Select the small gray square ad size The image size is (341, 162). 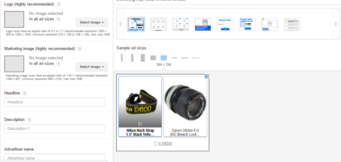pyautogui.click(x=153, y=58)
